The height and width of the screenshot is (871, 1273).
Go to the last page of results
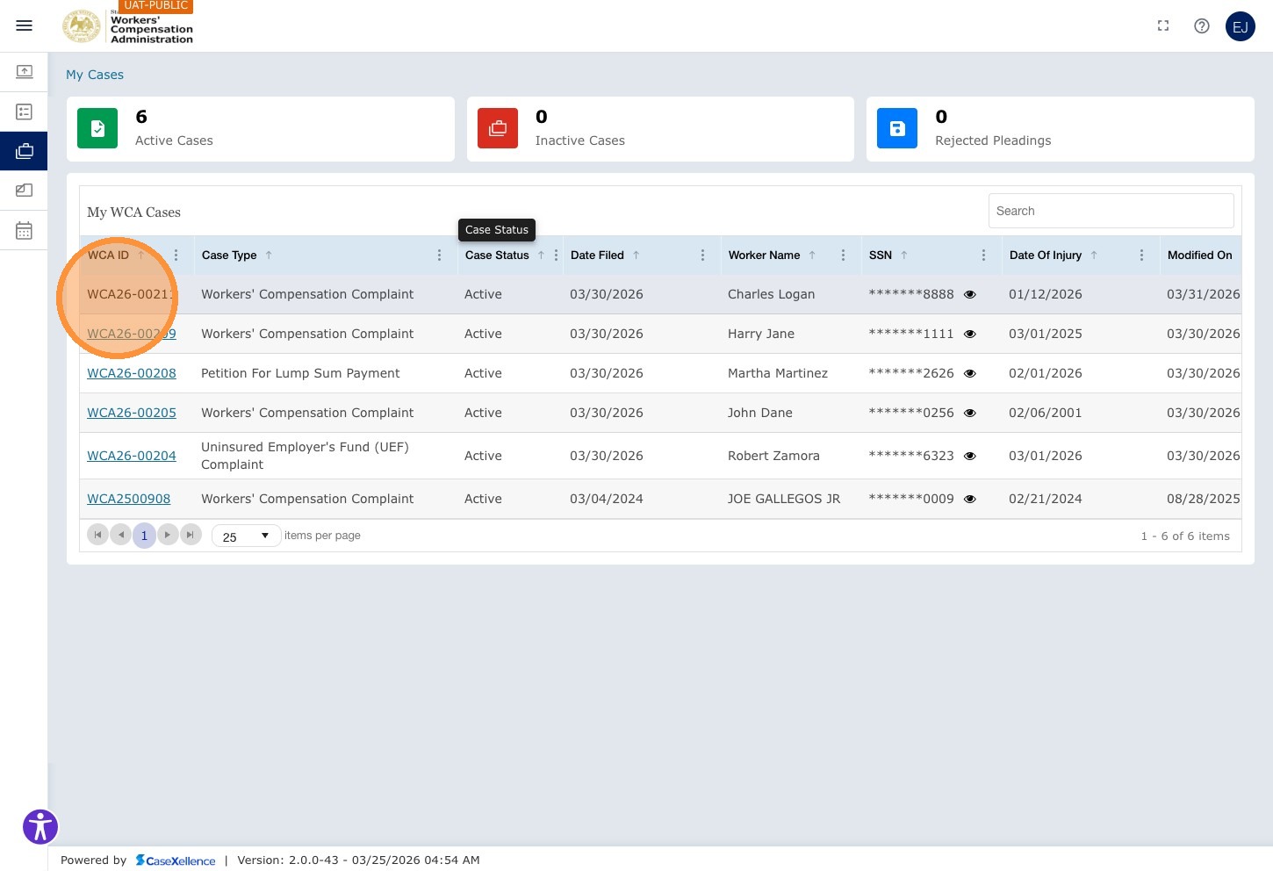[191, 535]
